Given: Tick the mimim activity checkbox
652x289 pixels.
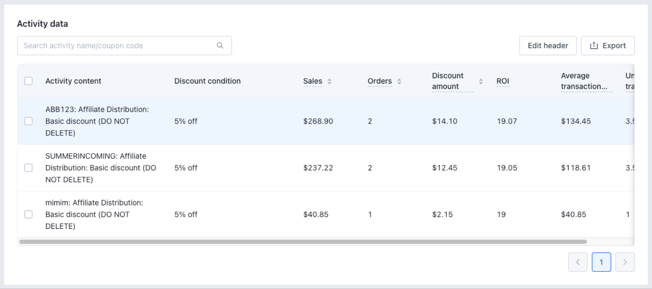Looking at the screenshot, I should point(28,215).
